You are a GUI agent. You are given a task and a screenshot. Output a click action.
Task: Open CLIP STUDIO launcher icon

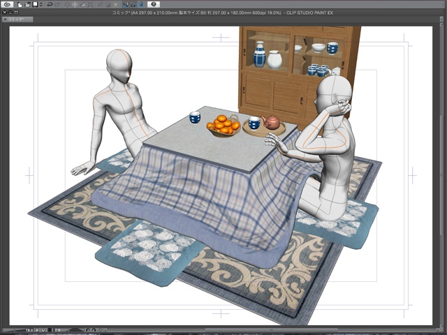[8, 5]
